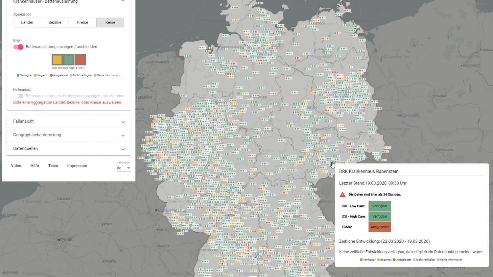Select Bezirke aggregation option

click(x=55, y=22)
